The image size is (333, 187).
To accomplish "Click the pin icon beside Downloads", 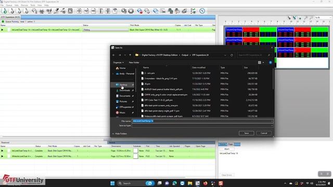I will click(133, 90).
